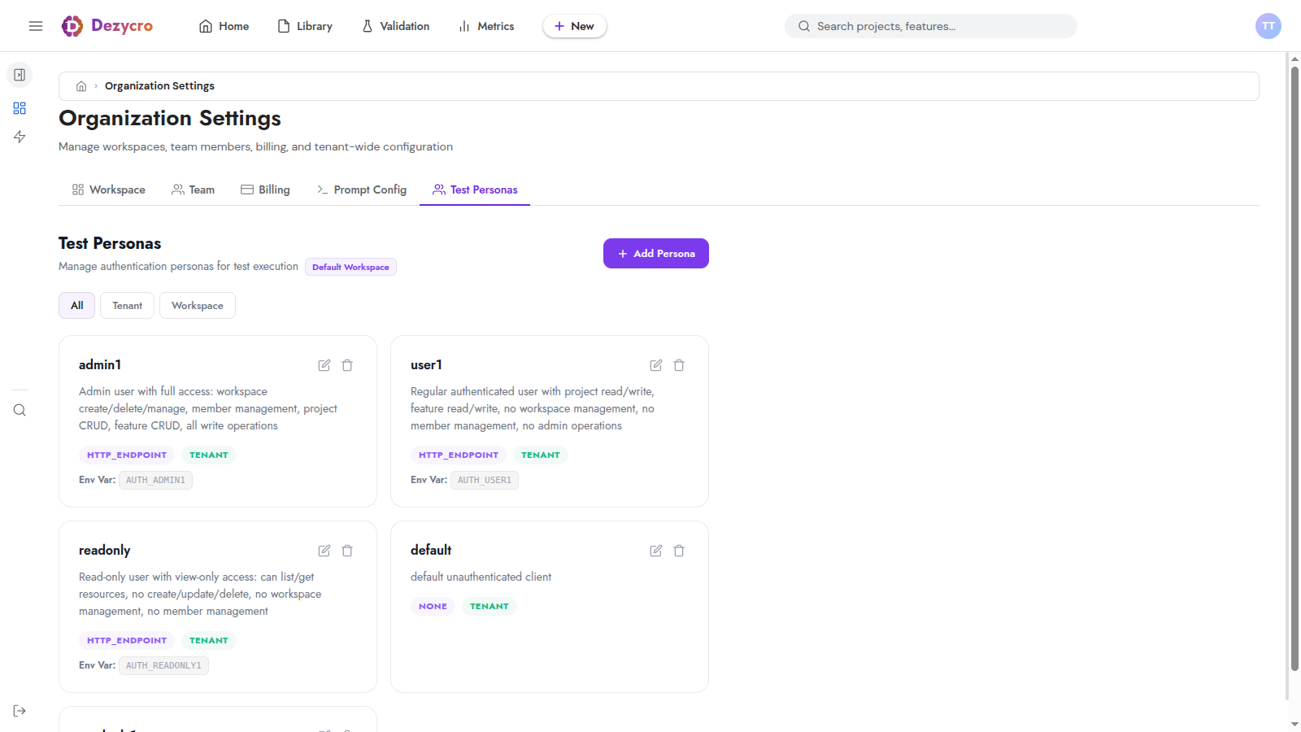This screenshot has width=1301, height=732.
Task: Open Metrics in top navigation
Action: pyautogui.click(x=486, y=26)
